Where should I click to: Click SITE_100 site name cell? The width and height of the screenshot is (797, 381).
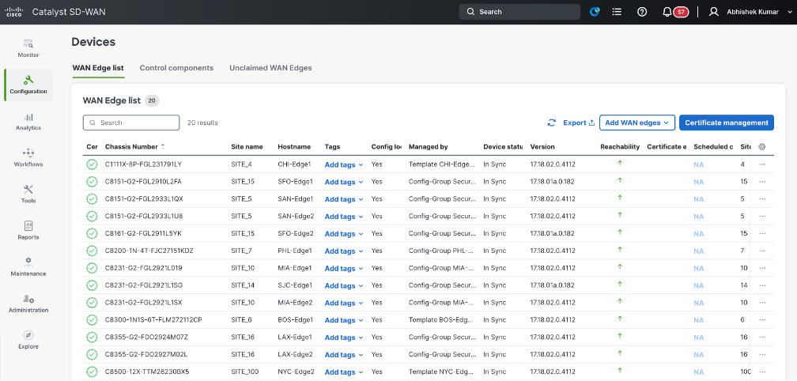click(x=245, y=372)
